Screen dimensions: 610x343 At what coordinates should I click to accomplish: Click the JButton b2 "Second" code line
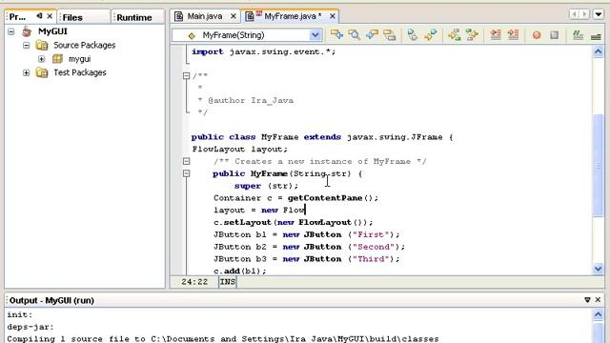click(309, 247)
